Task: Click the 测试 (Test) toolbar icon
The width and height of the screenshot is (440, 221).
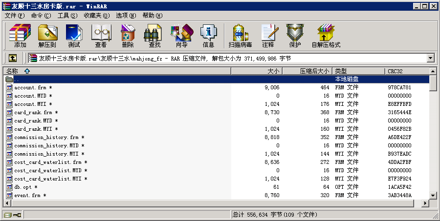Action: click(74, 36)
